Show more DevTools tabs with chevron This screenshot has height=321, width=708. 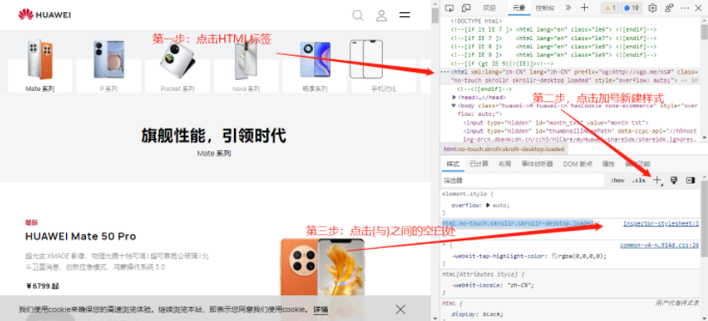[x=568, y=8]
